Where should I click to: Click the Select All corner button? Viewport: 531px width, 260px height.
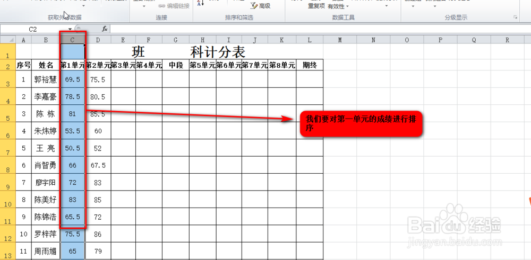pos(8,40)
